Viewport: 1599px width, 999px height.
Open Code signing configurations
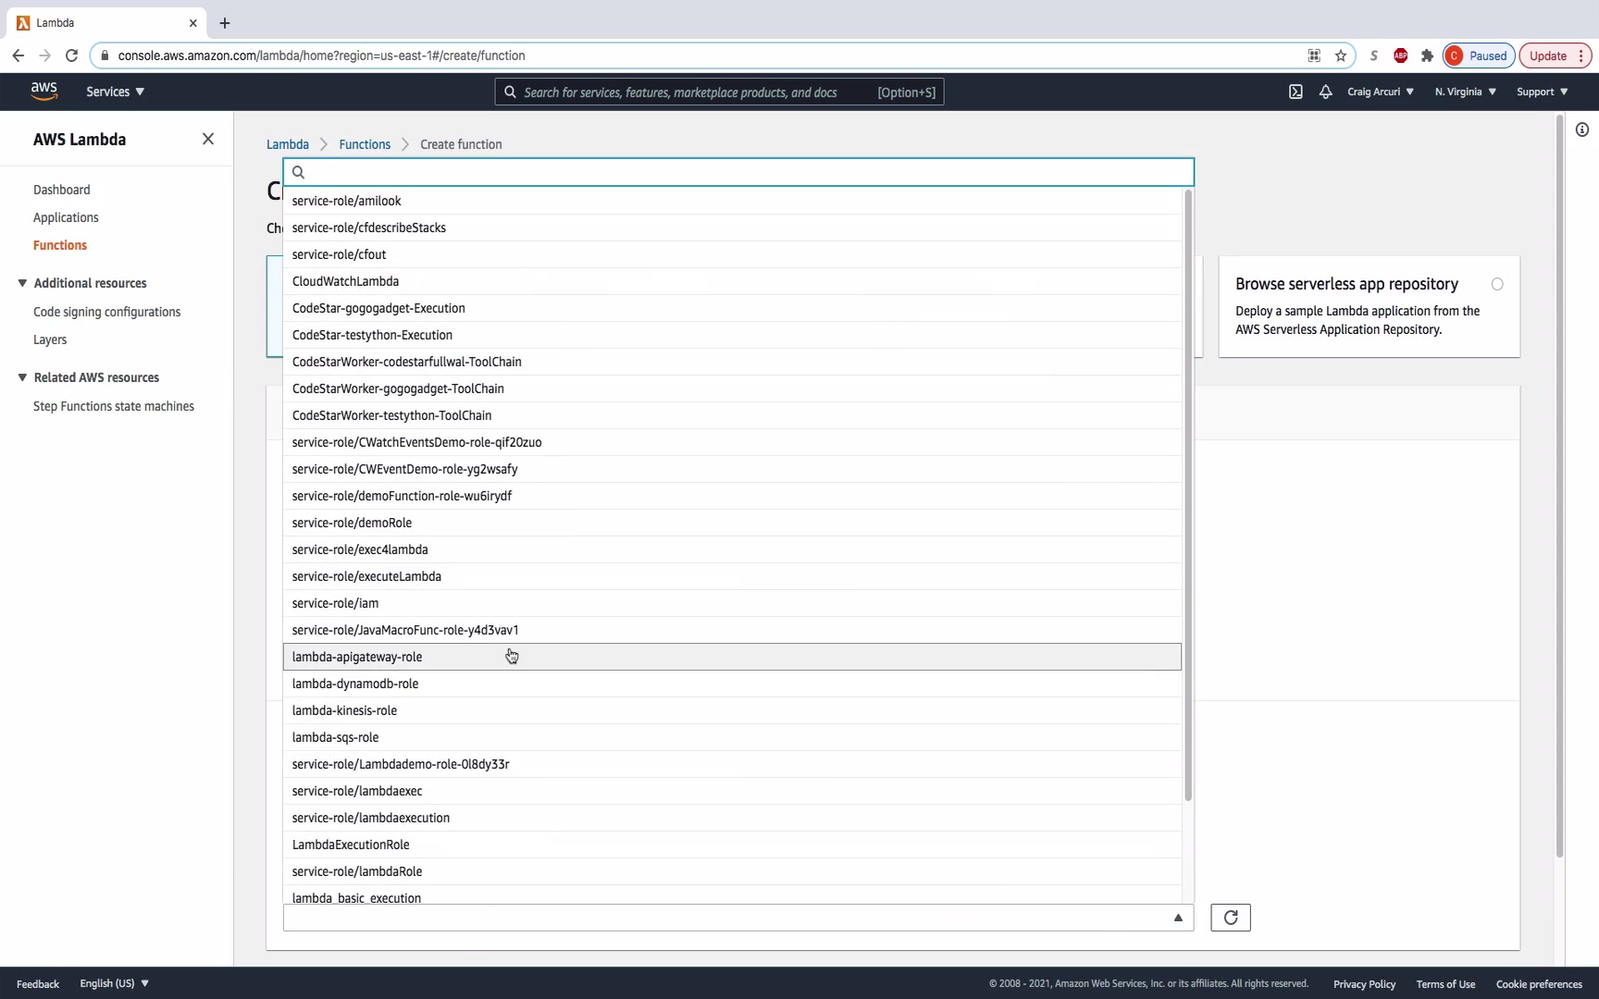pos(107,312)
